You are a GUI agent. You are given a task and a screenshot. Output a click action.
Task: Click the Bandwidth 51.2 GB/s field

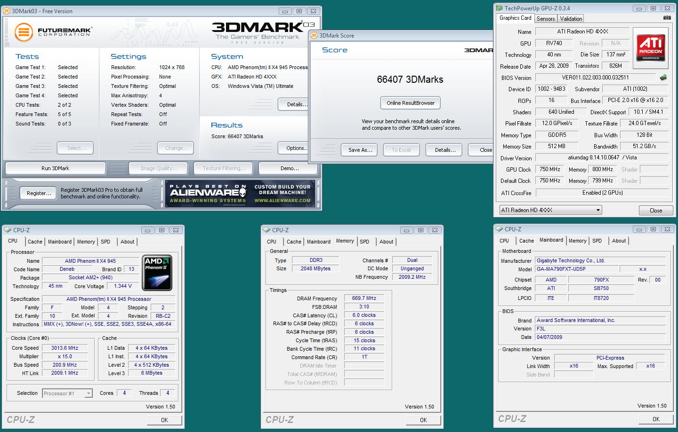645,146
